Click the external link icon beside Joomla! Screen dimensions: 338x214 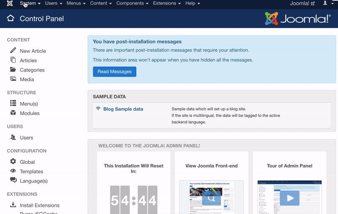point(313,3)
